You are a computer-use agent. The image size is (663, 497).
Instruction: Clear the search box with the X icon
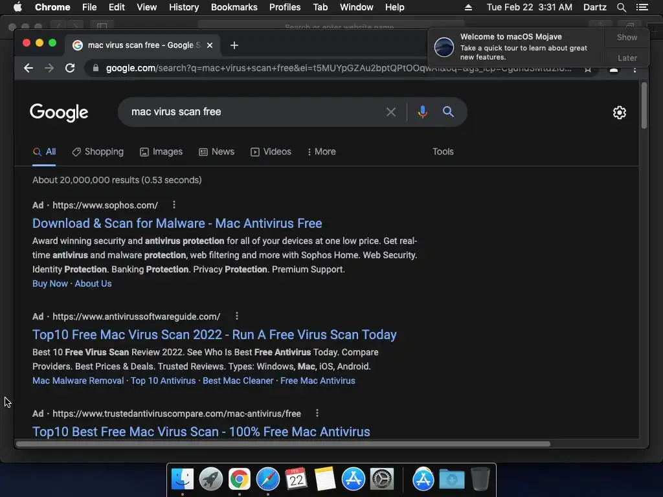tap(390, 112)
